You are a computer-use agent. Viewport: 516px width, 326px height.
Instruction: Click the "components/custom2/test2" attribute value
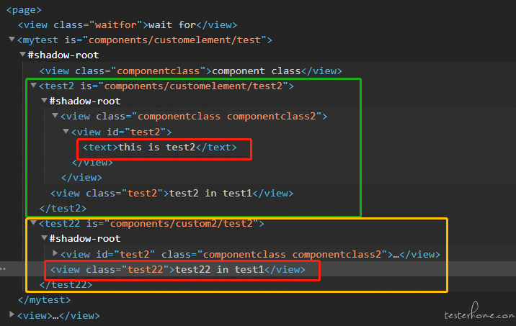tap(182, 224)
